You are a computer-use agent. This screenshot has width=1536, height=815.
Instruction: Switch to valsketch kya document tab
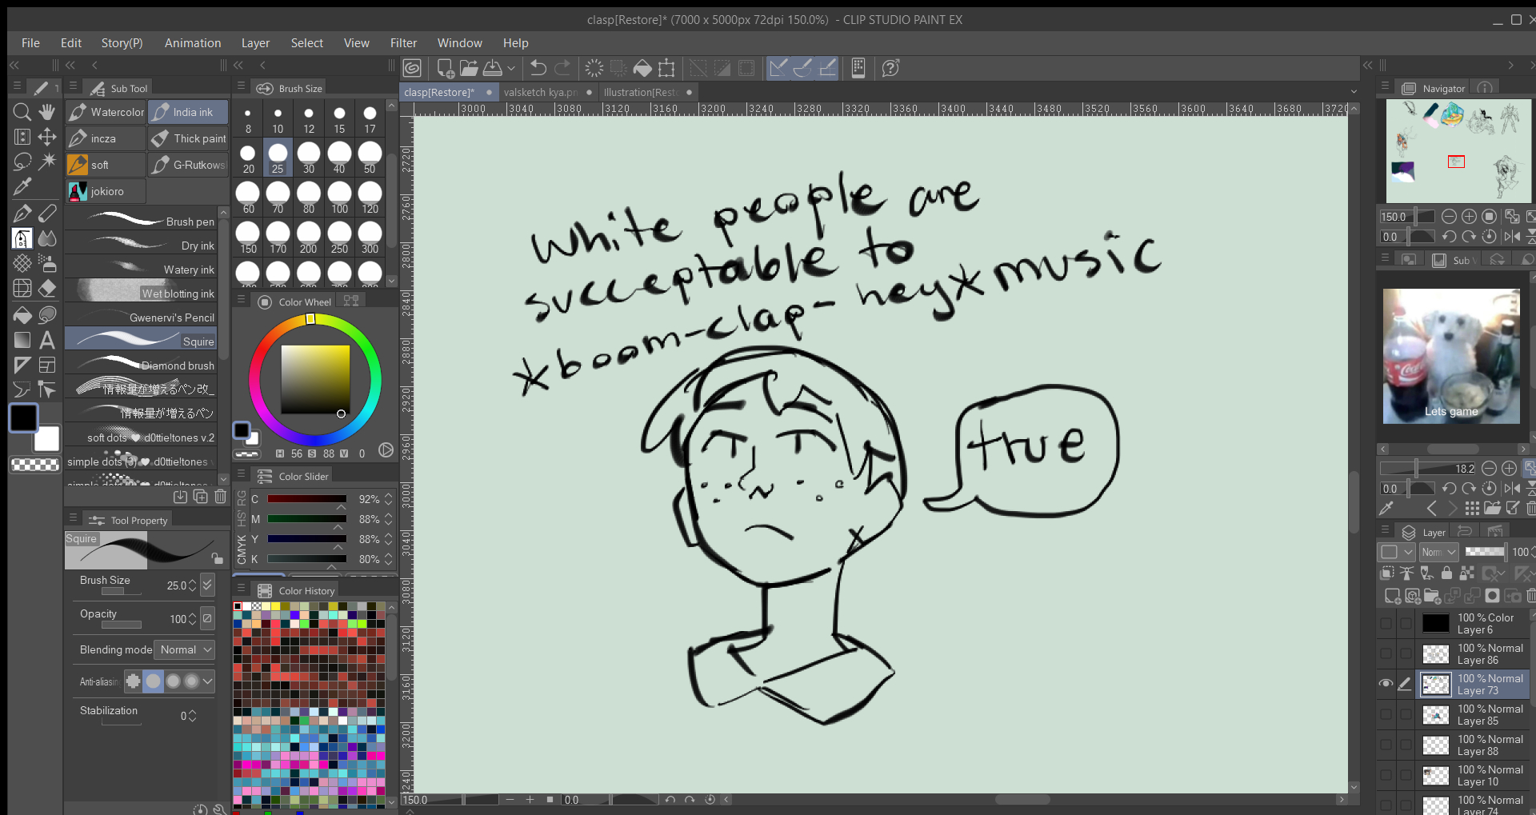click(x=541, y=93)
